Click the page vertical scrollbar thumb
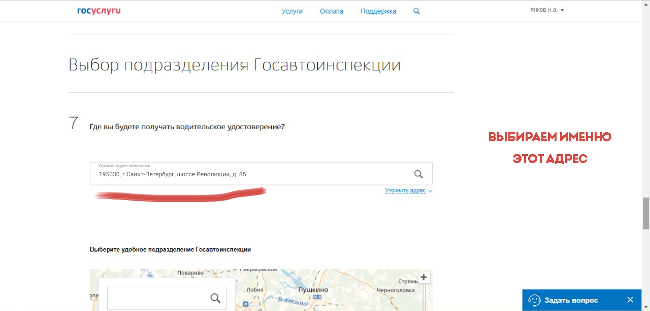This screenshot has height=311, width=650. [x=645, y=213]
